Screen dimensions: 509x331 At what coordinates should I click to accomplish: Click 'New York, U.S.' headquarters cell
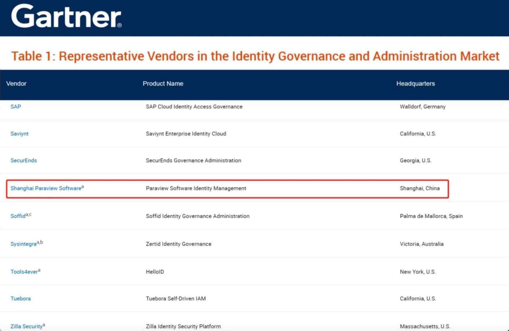pyautogui.click(x=418, y=271)
